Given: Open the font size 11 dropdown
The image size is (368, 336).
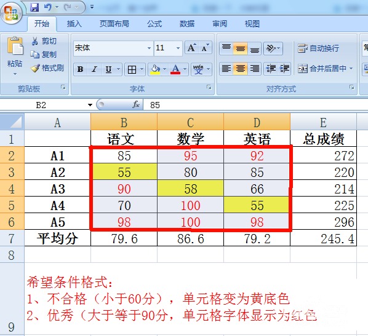Looking at the screenshot, I should [178, 49].
